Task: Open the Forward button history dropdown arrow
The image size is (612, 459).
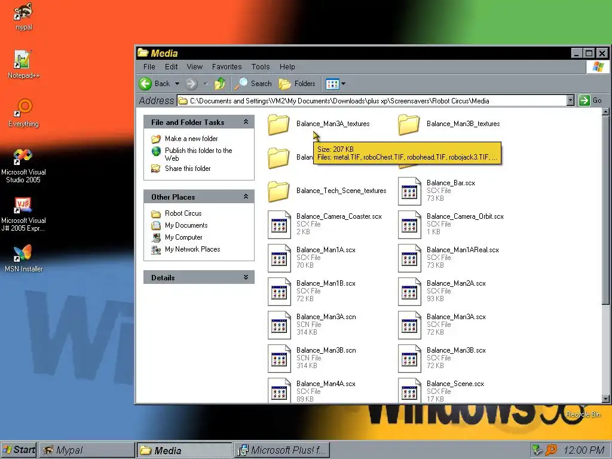Action: coord(206,84)
